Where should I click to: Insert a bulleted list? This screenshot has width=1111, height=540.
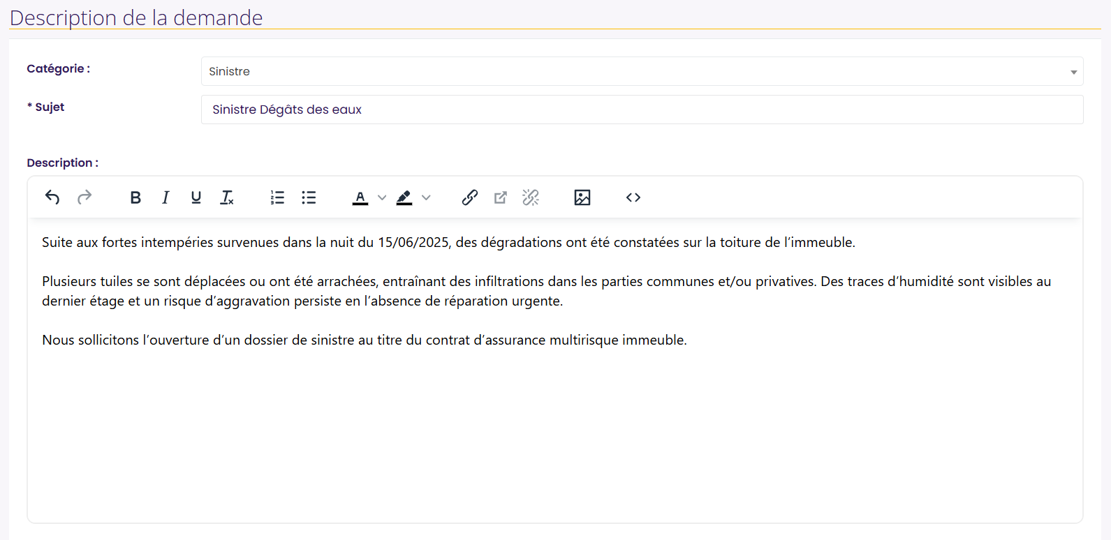pos(309,197)
